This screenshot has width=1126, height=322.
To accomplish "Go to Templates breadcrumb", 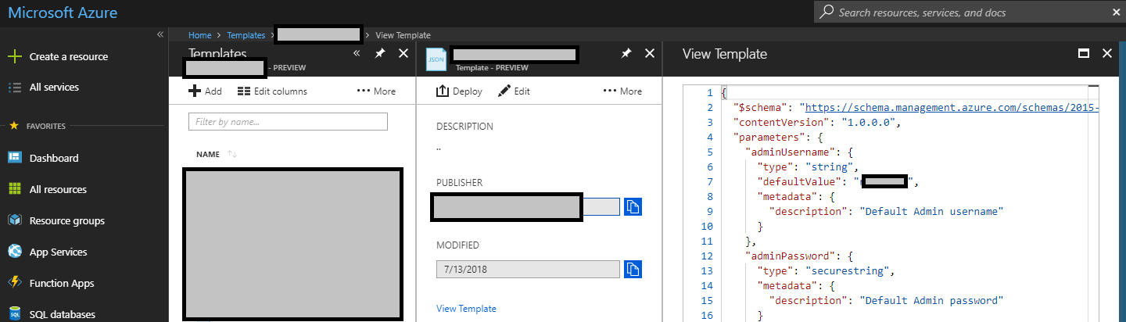I will [x=246, y=35].
